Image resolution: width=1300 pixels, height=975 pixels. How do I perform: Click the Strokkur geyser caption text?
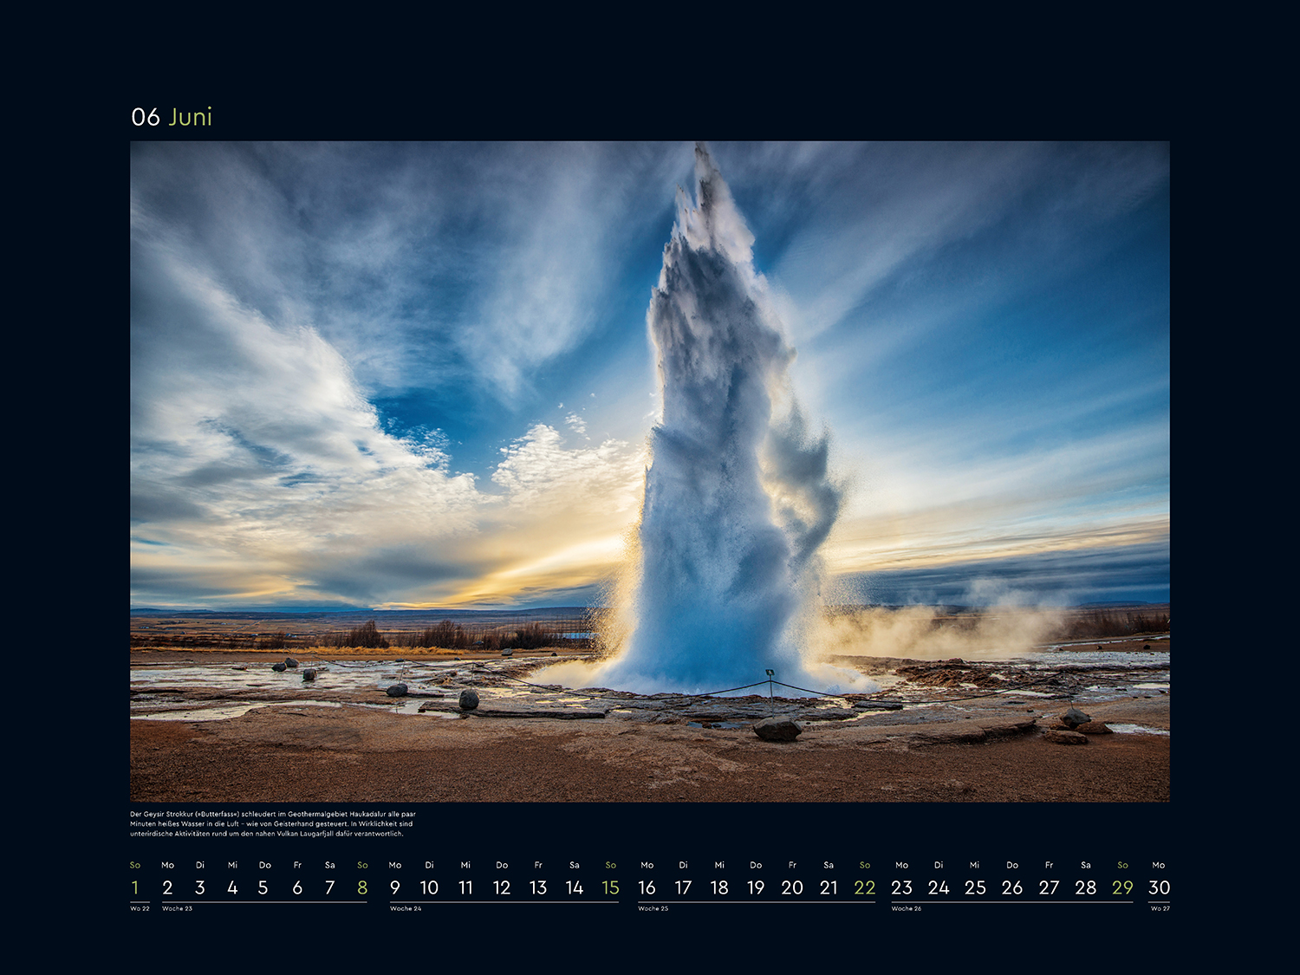click(x=273, y=824)
